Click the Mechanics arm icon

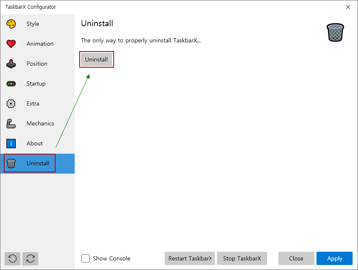point(11,123)
